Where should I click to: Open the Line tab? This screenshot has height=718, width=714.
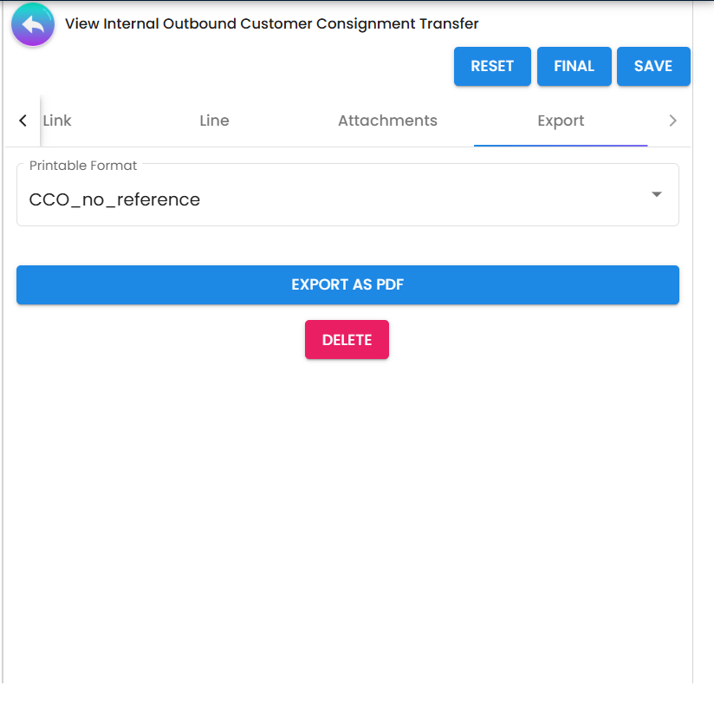click(214, 121)
